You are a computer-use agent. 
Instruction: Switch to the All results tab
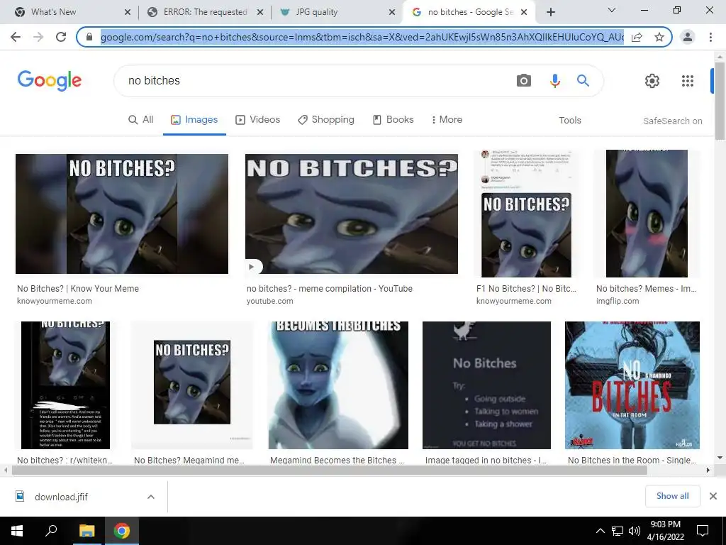[x=141, y=119]
